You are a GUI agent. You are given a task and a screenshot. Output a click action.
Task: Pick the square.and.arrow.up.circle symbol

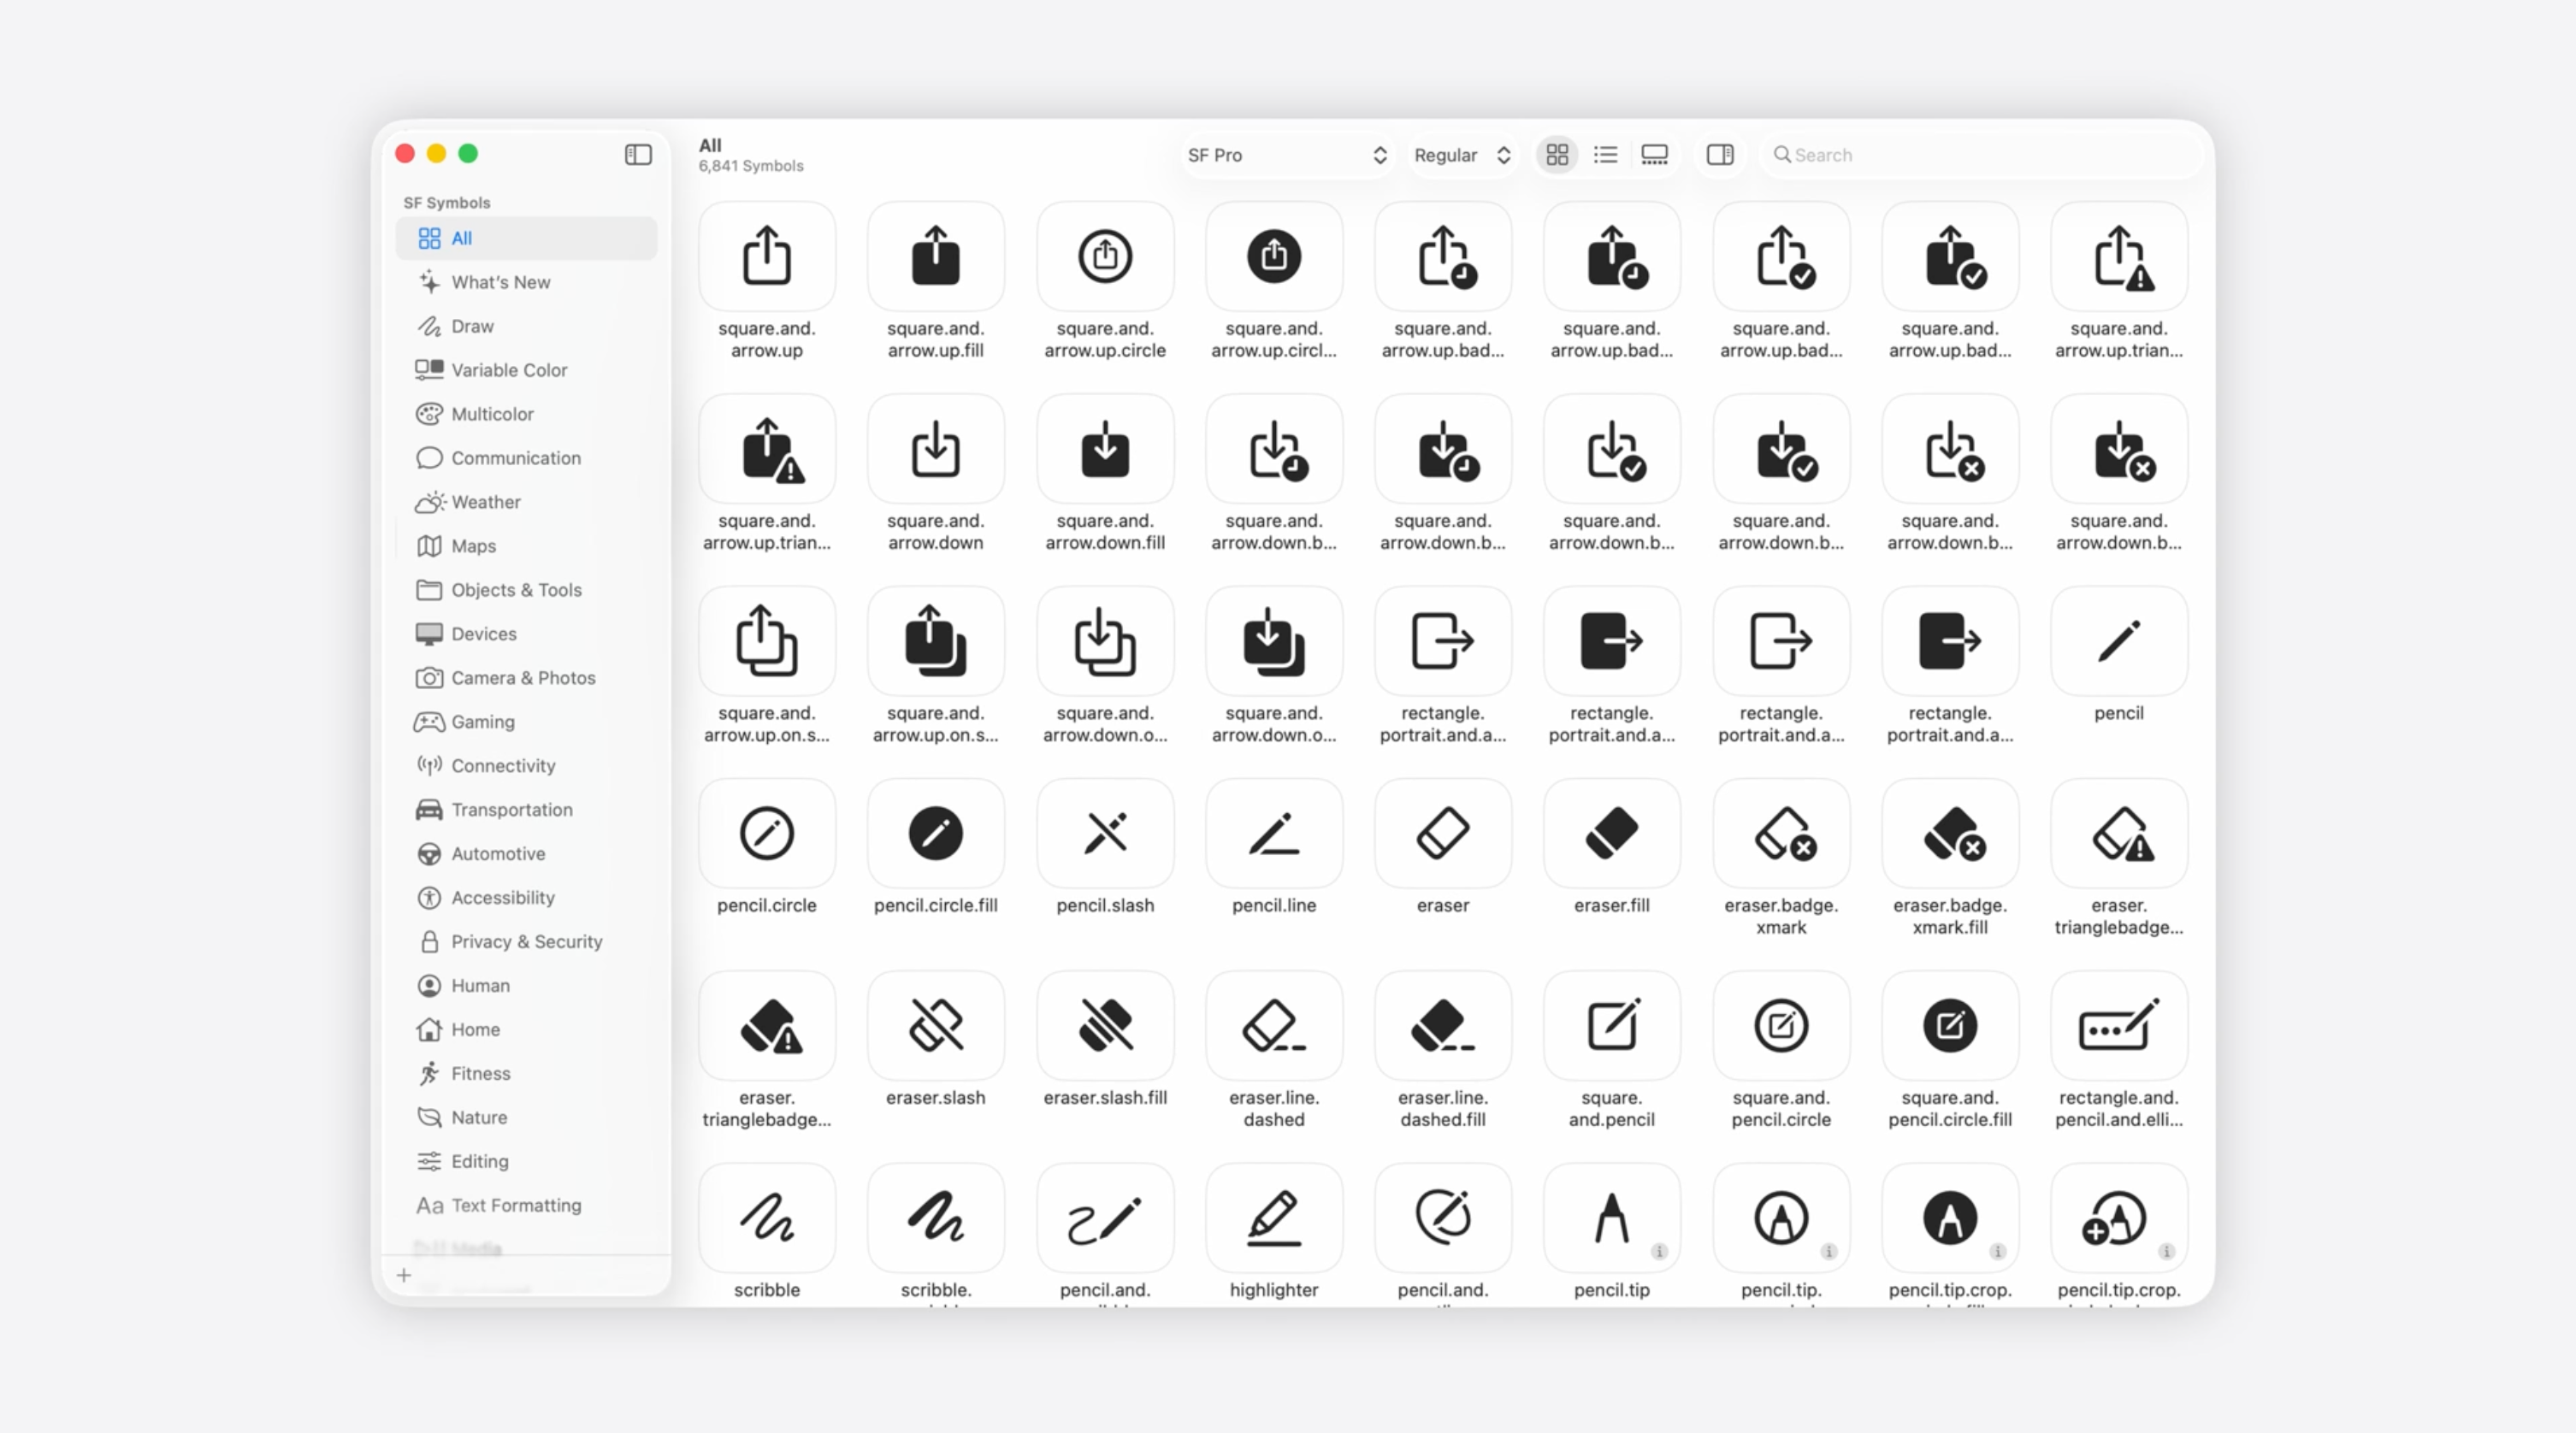[1104, 257]
